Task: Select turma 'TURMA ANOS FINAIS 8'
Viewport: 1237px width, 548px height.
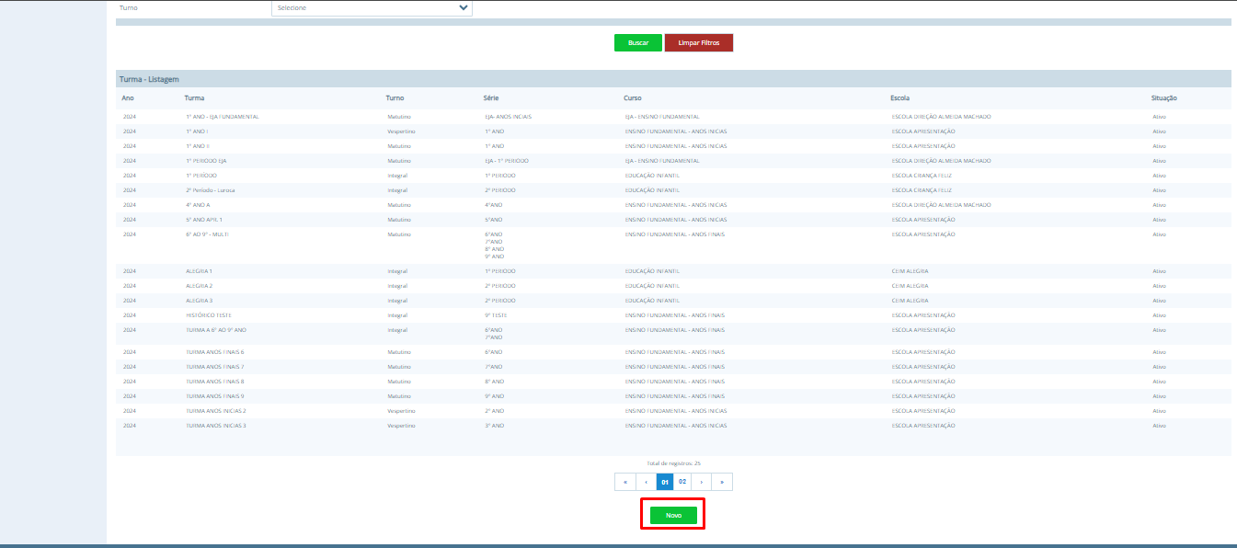Action: pyautogui.click(x=215, y=382)
